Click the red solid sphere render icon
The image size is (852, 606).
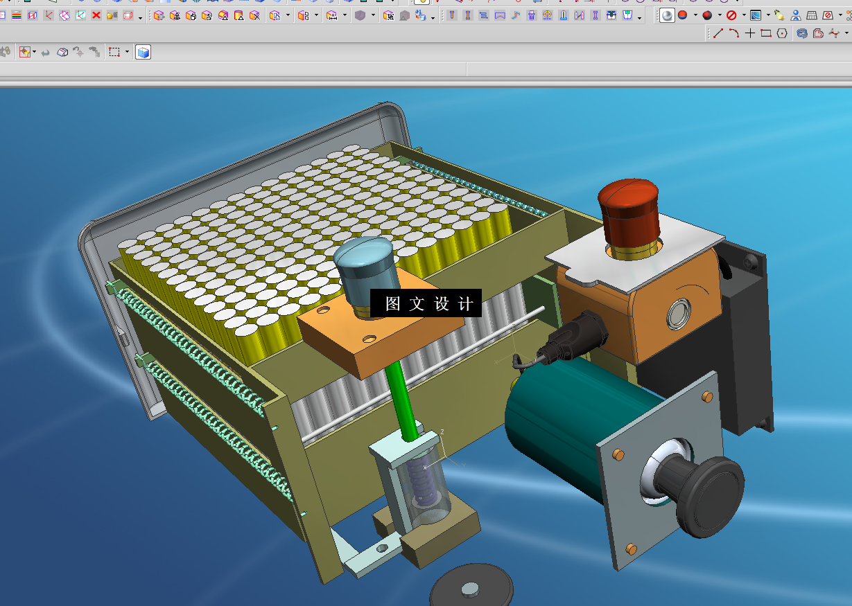707,15
